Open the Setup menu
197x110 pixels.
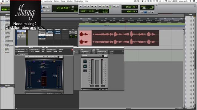[x=63, y=1]
